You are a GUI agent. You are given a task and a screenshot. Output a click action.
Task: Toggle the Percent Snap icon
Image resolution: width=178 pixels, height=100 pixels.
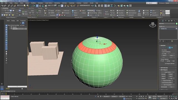point(71,6)
